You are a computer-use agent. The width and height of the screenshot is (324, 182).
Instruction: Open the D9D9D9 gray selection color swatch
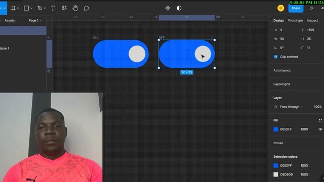coord(275,174)
